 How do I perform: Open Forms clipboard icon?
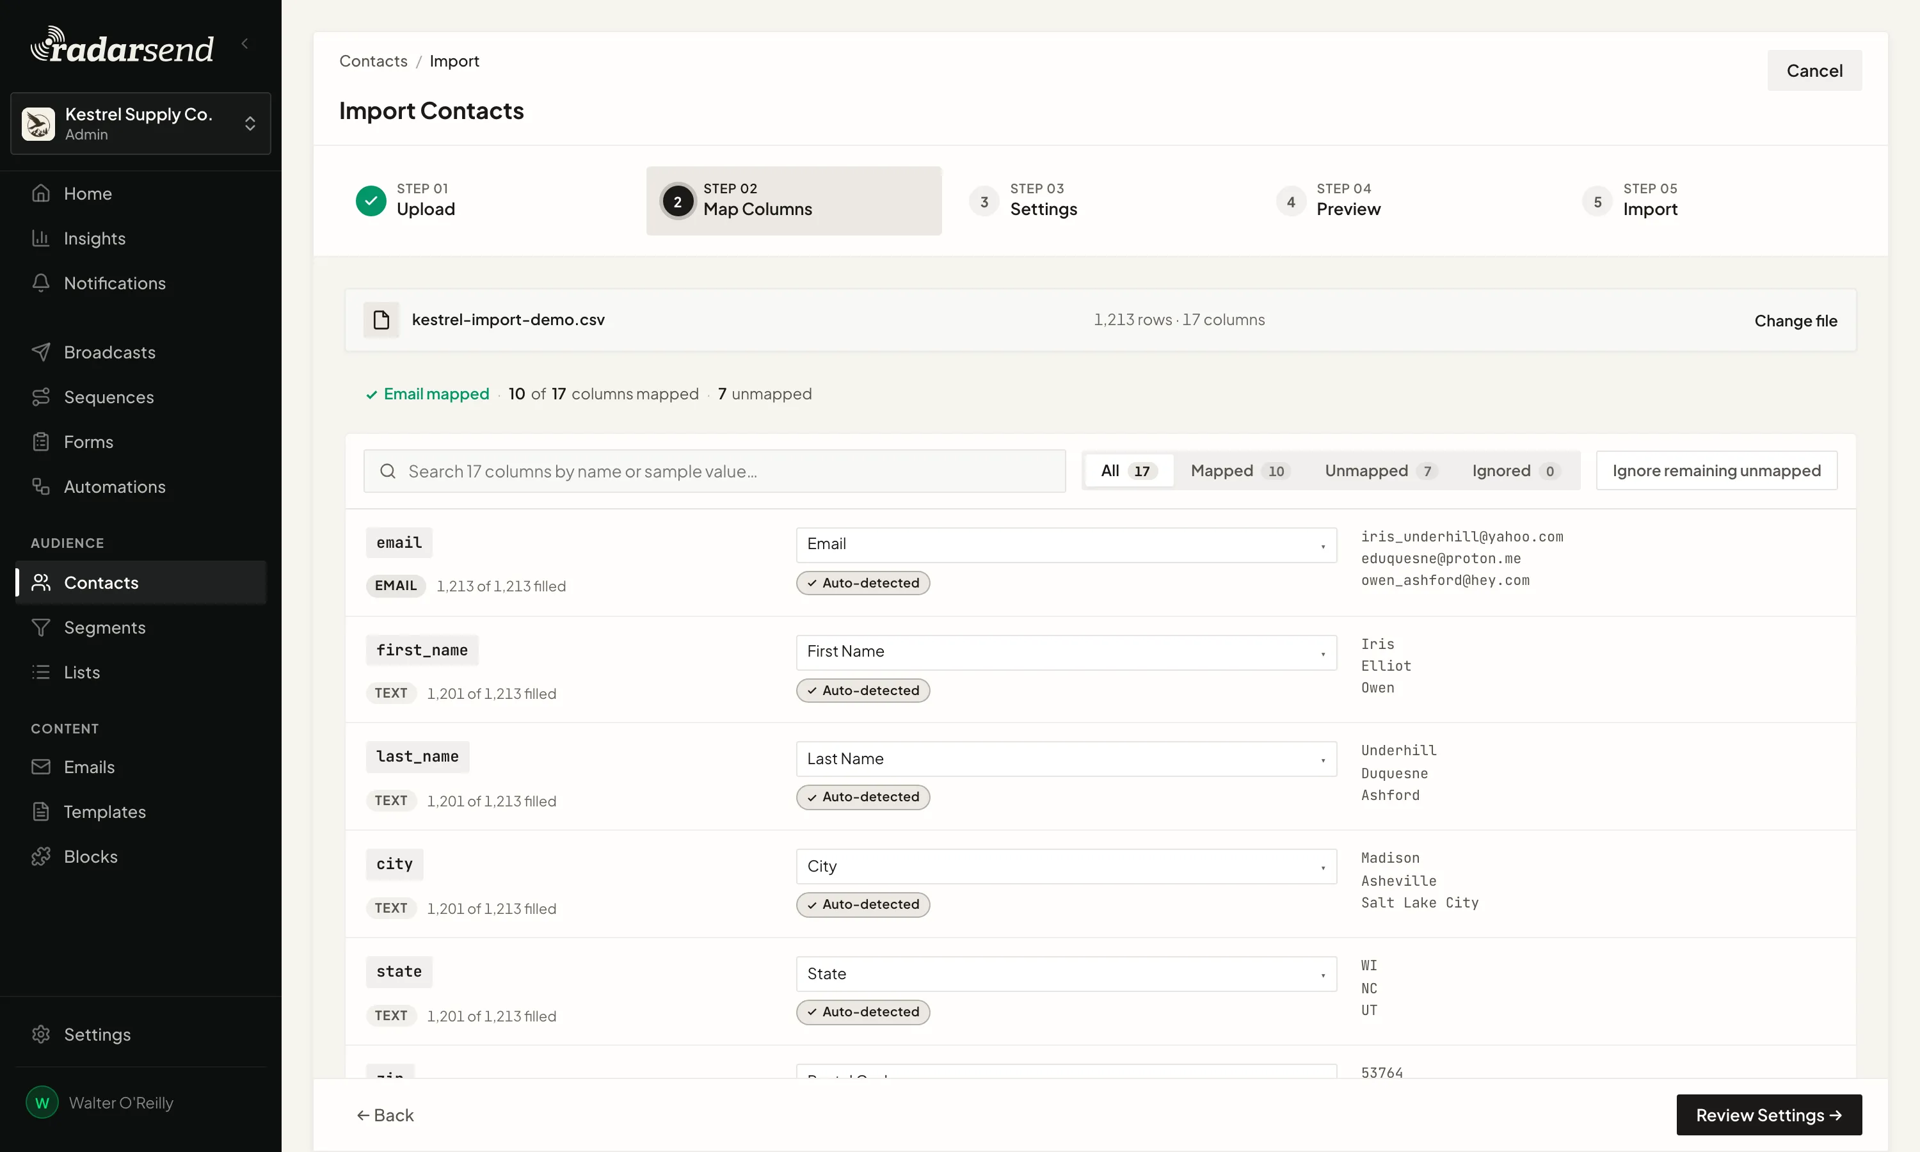point(41,442)
